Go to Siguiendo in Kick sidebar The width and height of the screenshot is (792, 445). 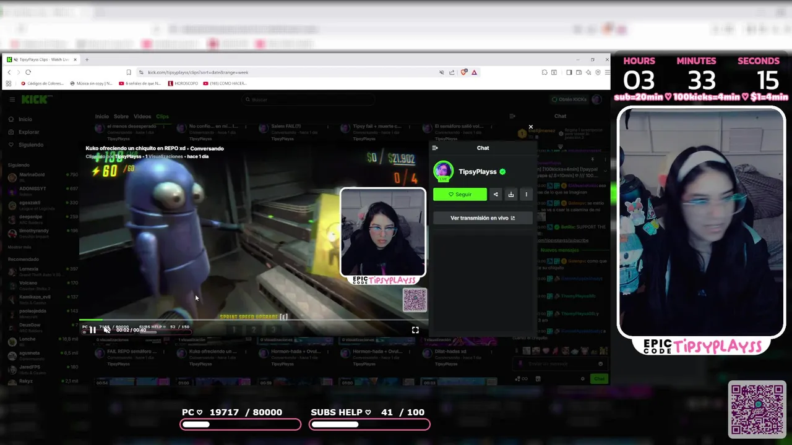coord(26,145)
